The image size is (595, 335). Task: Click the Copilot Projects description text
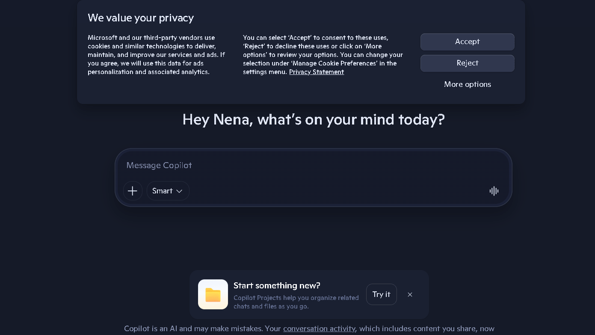(x=296, y=302)
